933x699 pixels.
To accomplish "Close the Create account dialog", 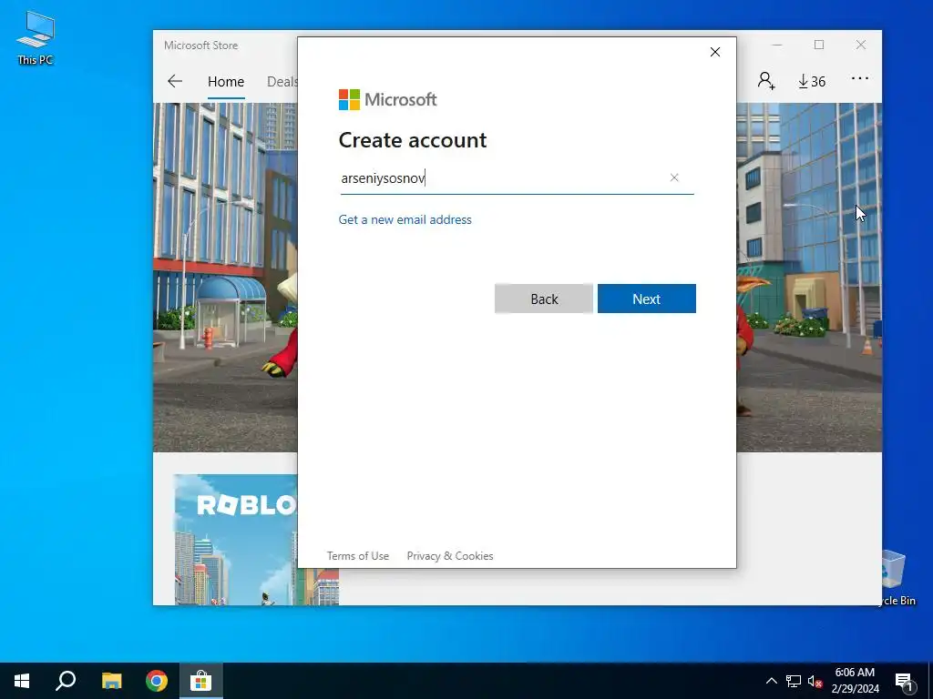I will 714,52.
